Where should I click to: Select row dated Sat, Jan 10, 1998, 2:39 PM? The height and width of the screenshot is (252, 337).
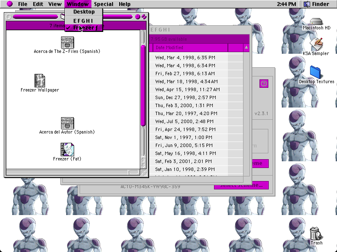click(196, 169)
